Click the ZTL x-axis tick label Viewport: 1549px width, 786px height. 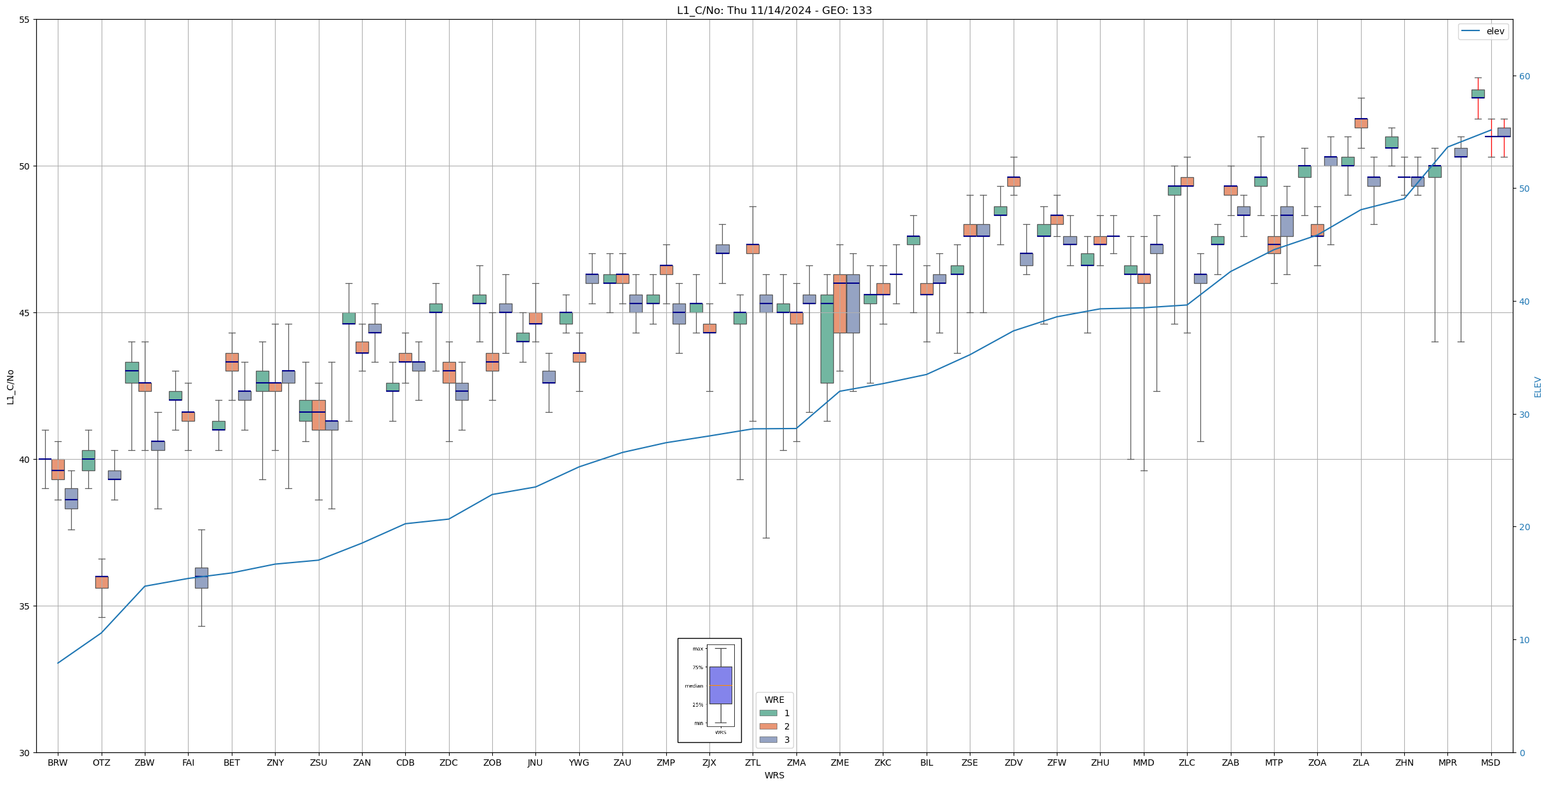753,763
